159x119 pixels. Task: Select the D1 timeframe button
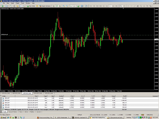click(x=110, y=6)
